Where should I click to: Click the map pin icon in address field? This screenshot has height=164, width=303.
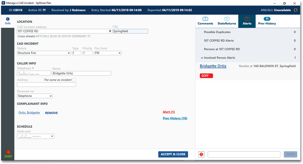[110, 31]
